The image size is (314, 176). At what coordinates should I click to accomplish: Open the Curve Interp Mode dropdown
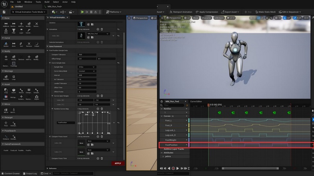(x=87, y=71)
